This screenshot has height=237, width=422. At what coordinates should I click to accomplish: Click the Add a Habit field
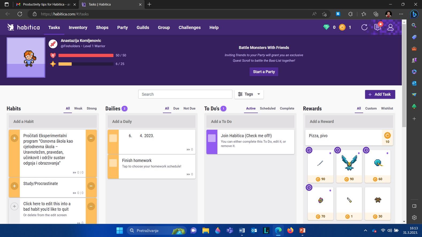tap(53, 121)
